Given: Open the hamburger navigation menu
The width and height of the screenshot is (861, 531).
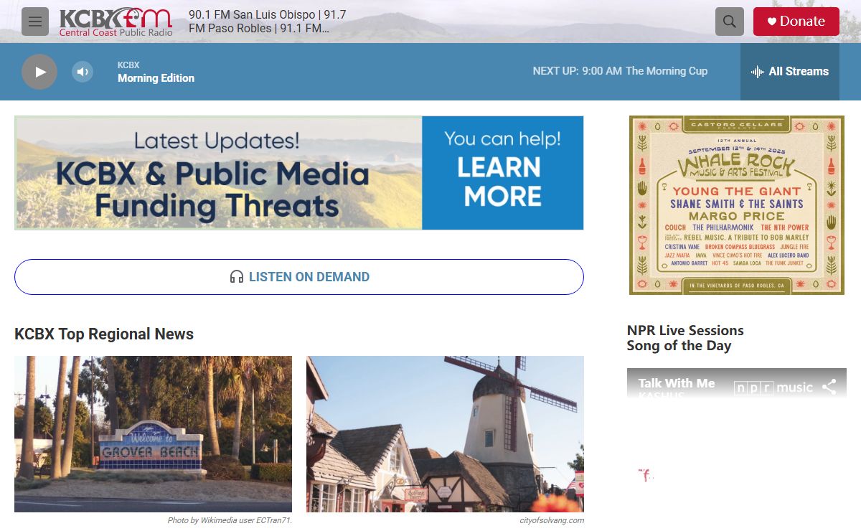Looking at the screenshot, I should (x=35, y=22).
